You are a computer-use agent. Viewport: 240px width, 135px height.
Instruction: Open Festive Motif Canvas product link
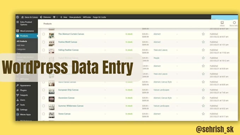[x=68, y=42]
